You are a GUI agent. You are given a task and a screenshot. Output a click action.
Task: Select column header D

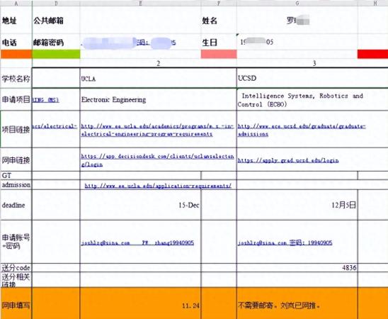[56, 3]
